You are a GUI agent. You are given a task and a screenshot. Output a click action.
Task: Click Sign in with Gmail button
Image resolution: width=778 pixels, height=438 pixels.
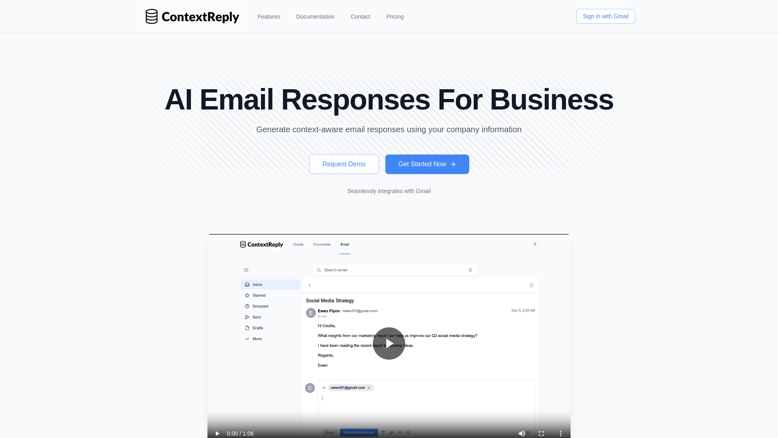605,16
